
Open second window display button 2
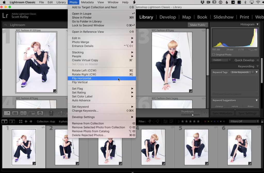point(12,122)
